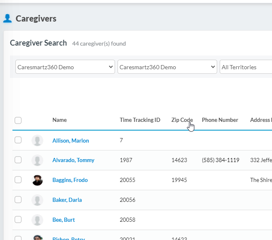
Task: Sort by the Name column header
Action: pos(59,120)
